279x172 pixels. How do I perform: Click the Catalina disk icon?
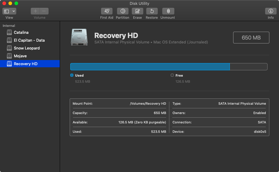[9, 32]
